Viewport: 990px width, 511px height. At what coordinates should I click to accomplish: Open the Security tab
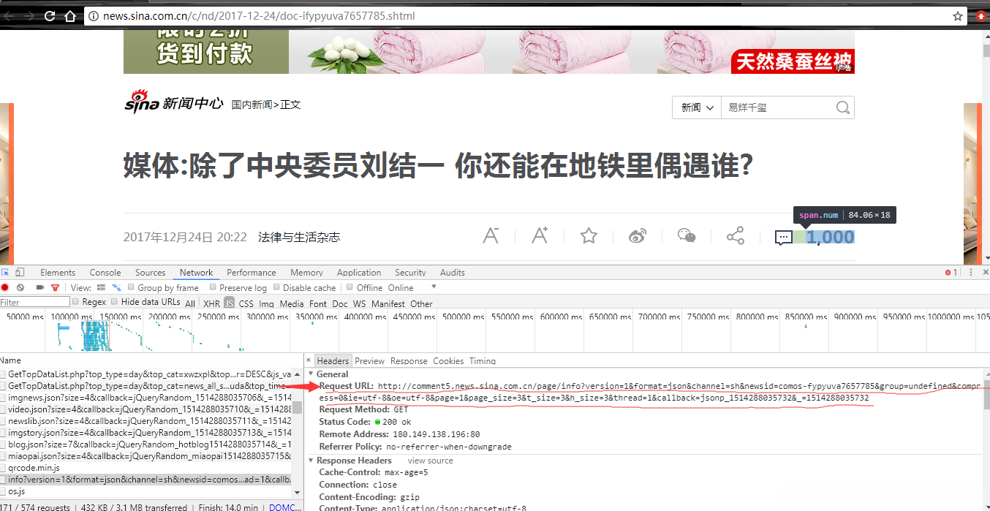(410, 272)
